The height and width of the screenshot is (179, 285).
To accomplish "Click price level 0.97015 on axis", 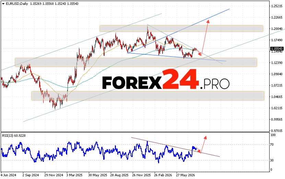I will [277, 131].
